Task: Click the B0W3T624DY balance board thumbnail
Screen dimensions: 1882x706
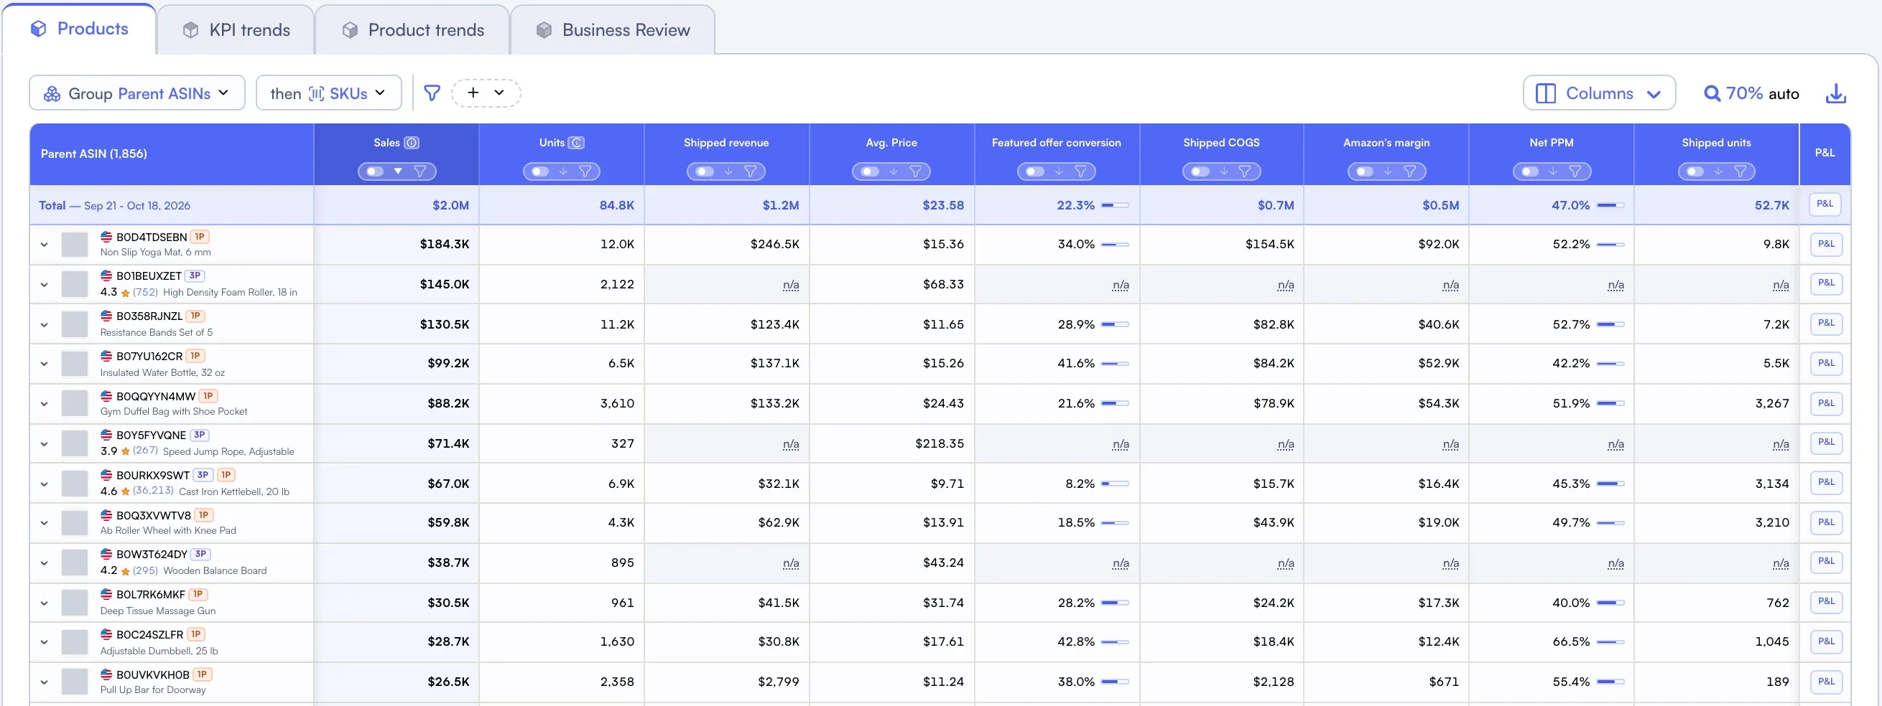Action: [75, 563]
